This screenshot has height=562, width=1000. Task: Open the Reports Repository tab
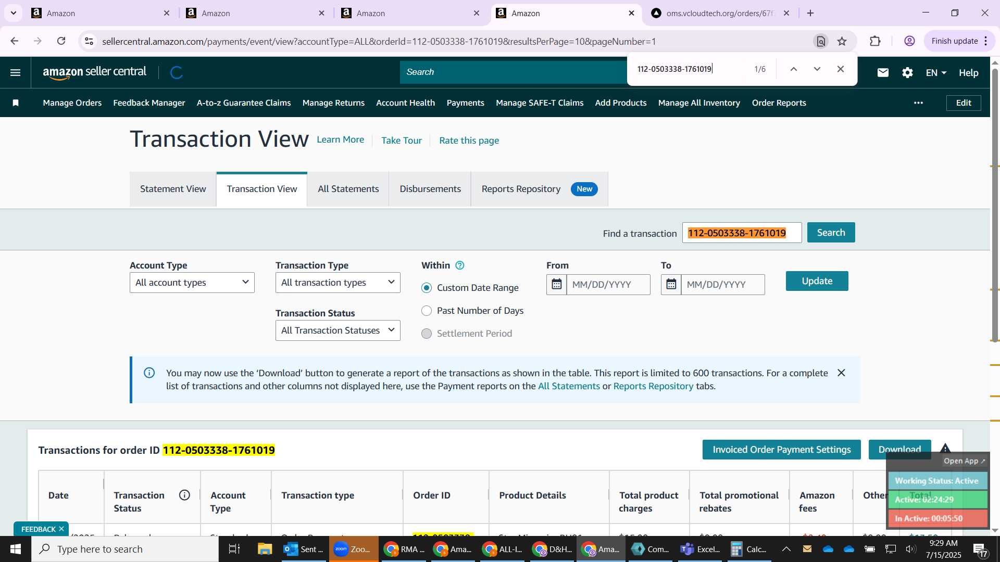(x=540, y=189)
